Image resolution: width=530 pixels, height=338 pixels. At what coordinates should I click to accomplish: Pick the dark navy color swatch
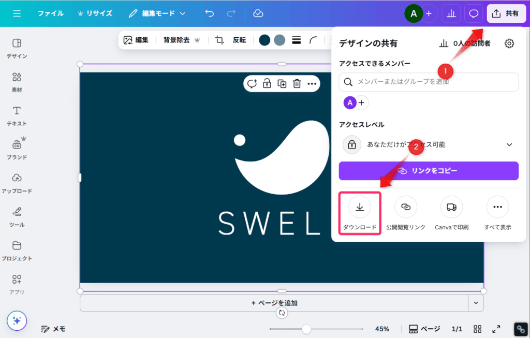coord(264,40)
